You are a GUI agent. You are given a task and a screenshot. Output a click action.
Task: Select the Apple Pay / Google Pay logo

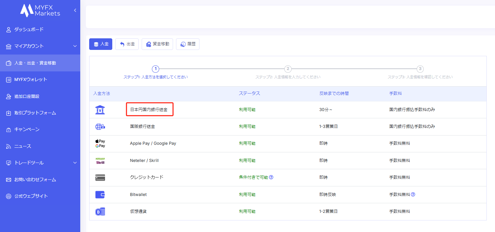pyautogui.click(x=100, y=143)
